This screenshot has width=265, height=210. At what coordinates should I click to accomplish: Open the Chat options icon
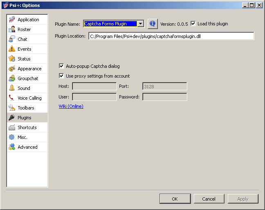pos(12,39)
